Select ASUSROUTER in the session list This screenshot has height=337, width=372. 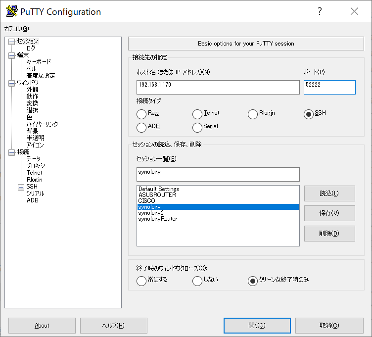[x=218, y=195]
